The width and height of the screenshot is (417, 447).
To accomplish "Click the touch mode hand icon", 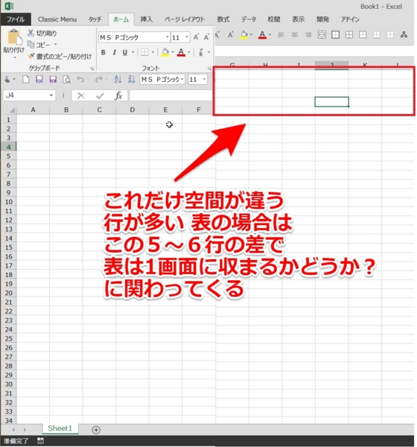I will (x=7, y=79).
